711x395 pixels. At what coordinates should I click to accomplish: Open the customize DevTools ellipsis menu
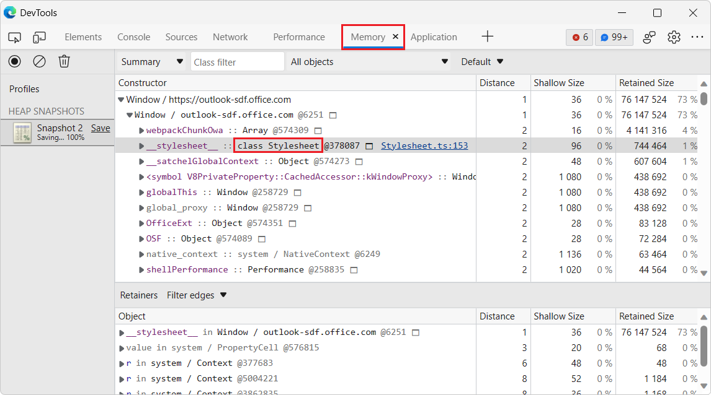[x=697, y=37]
